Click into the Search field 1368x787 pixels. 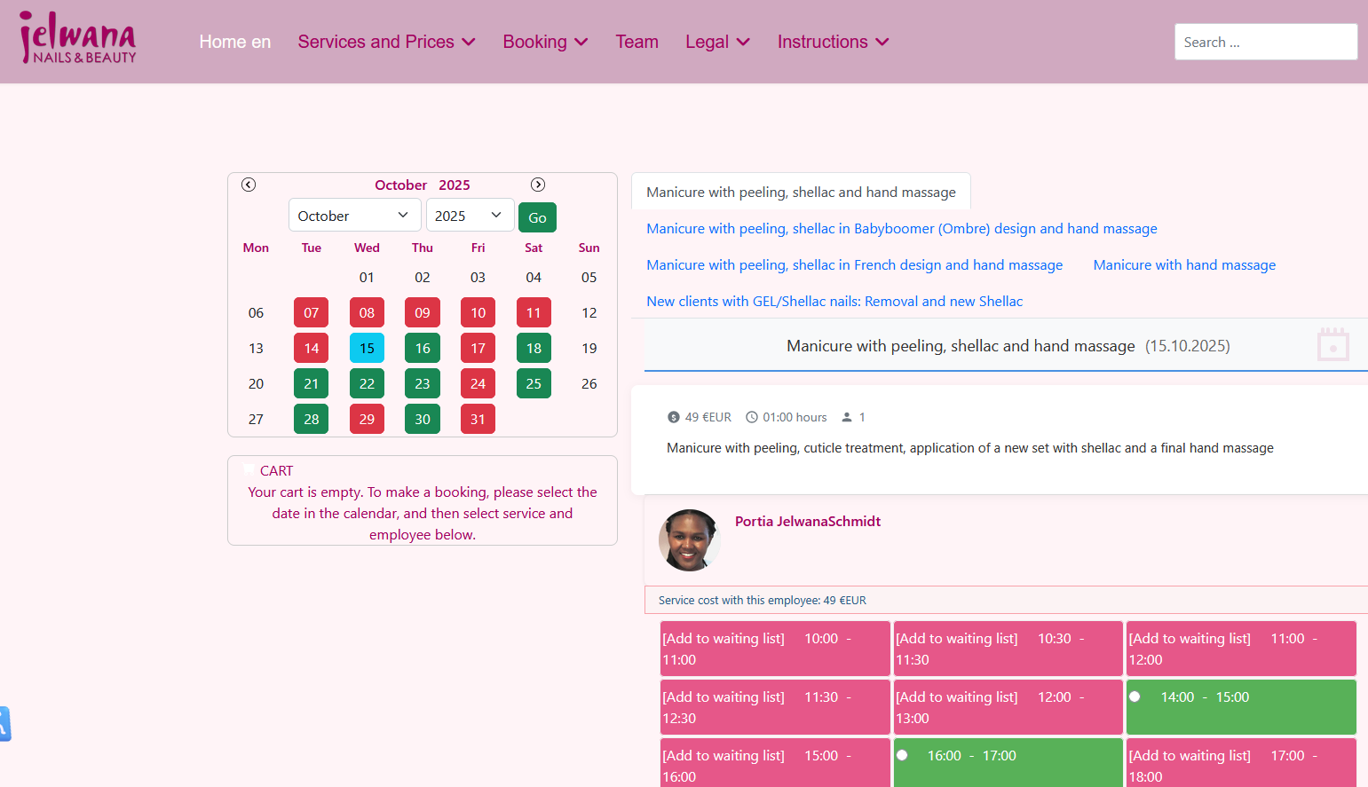(1265, 42)
